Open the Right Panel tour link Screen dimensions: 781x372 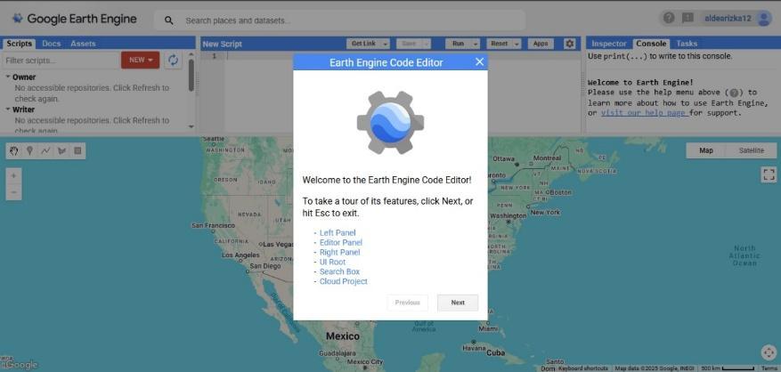coord(339,252)
